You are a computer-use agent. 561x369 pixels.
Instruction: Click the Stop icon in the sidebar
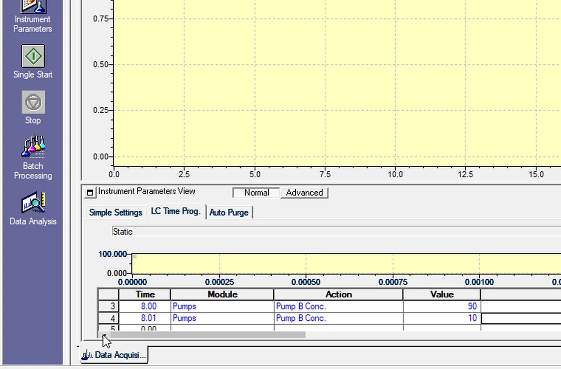click(x=33, y=102)
